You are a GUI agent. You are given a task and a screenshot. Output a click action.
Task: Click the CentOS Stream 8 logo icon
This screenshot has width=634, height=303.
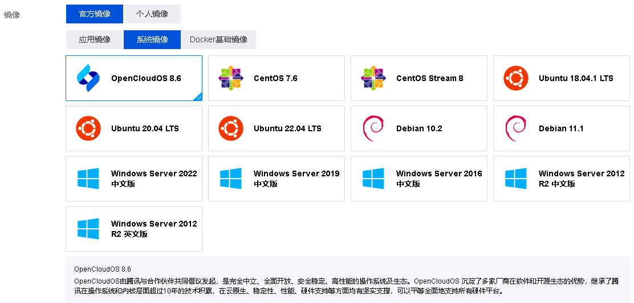(x=373, y=78)
